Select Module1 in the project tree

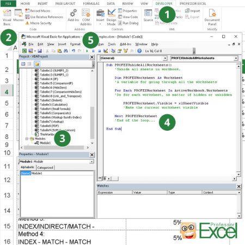point(43,143)
